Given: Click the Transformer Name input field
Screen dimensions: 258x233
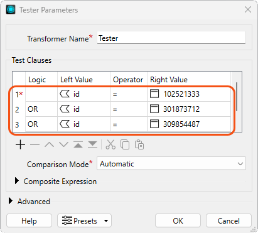Looking at the screenshot, I should (171, 38).
